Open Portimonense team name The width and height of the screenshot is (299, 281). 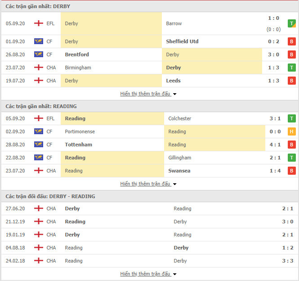click(80, 131)
